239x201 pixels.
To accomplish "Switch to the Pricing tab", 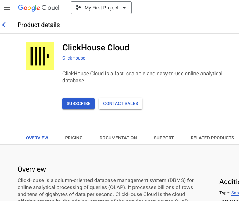I will click(74, 138).
